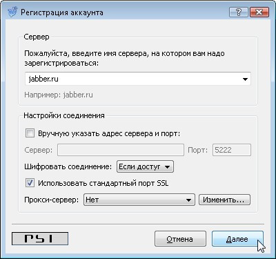
Task: Open the Шифровать соединение dropdown
Action: (x=145, y=166)
